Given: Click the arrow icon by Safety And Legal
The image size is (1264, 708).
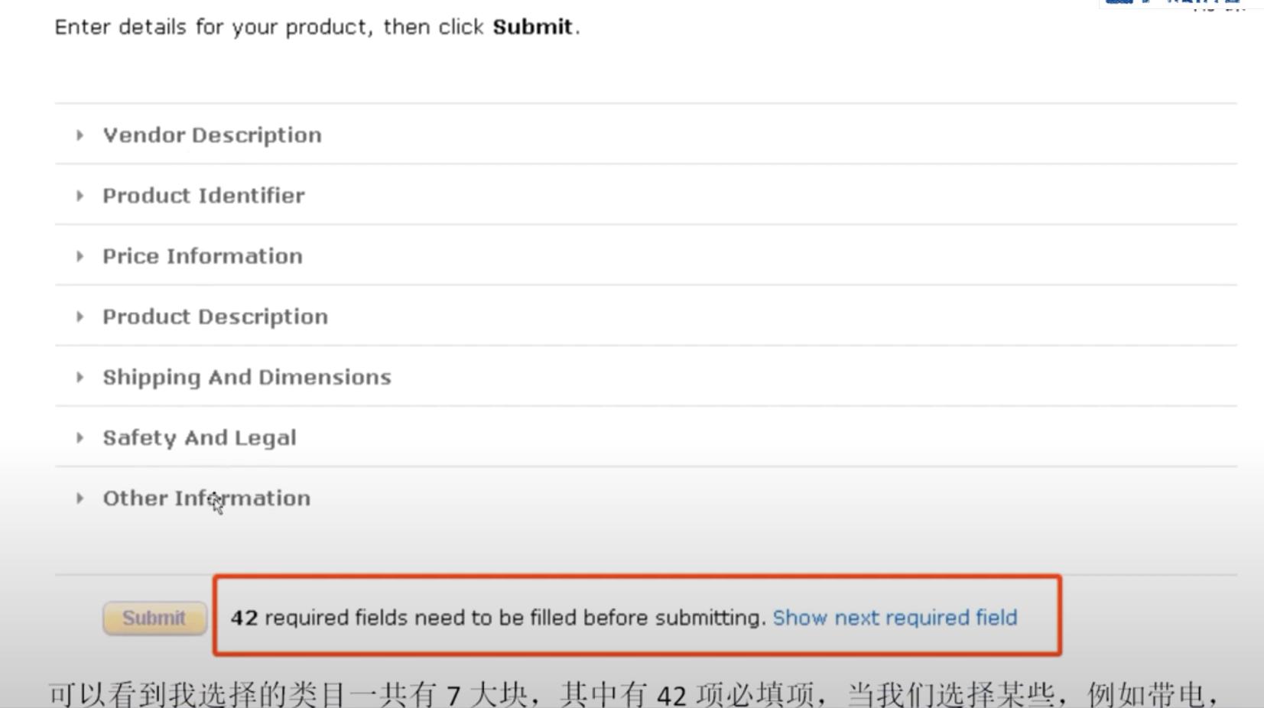Looking at the screenshot, I should (81, 437).
